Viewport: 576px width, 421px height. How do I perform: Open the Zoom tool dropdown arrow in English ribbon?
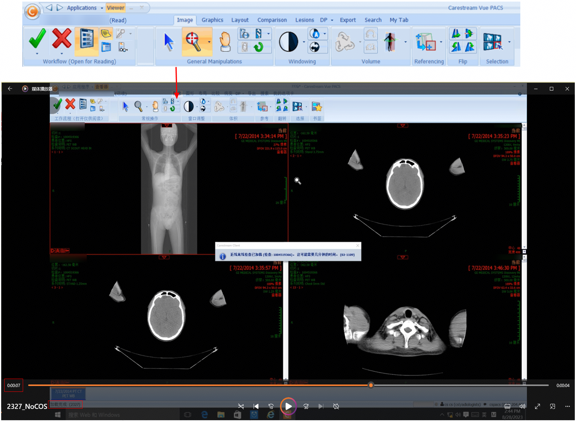(209, 42)
